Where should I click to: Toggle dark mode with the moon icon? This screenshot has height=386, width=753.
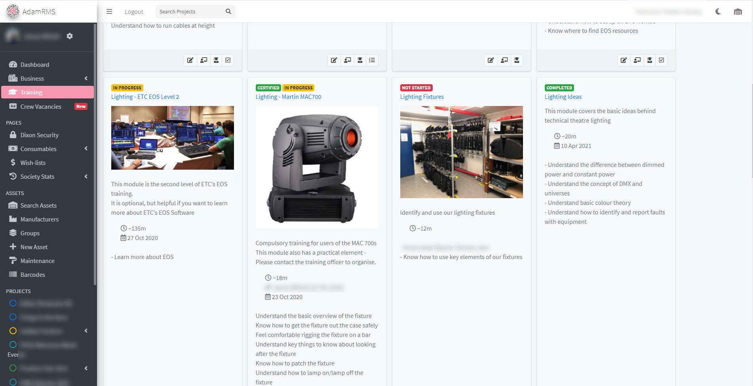coord(718,11)
